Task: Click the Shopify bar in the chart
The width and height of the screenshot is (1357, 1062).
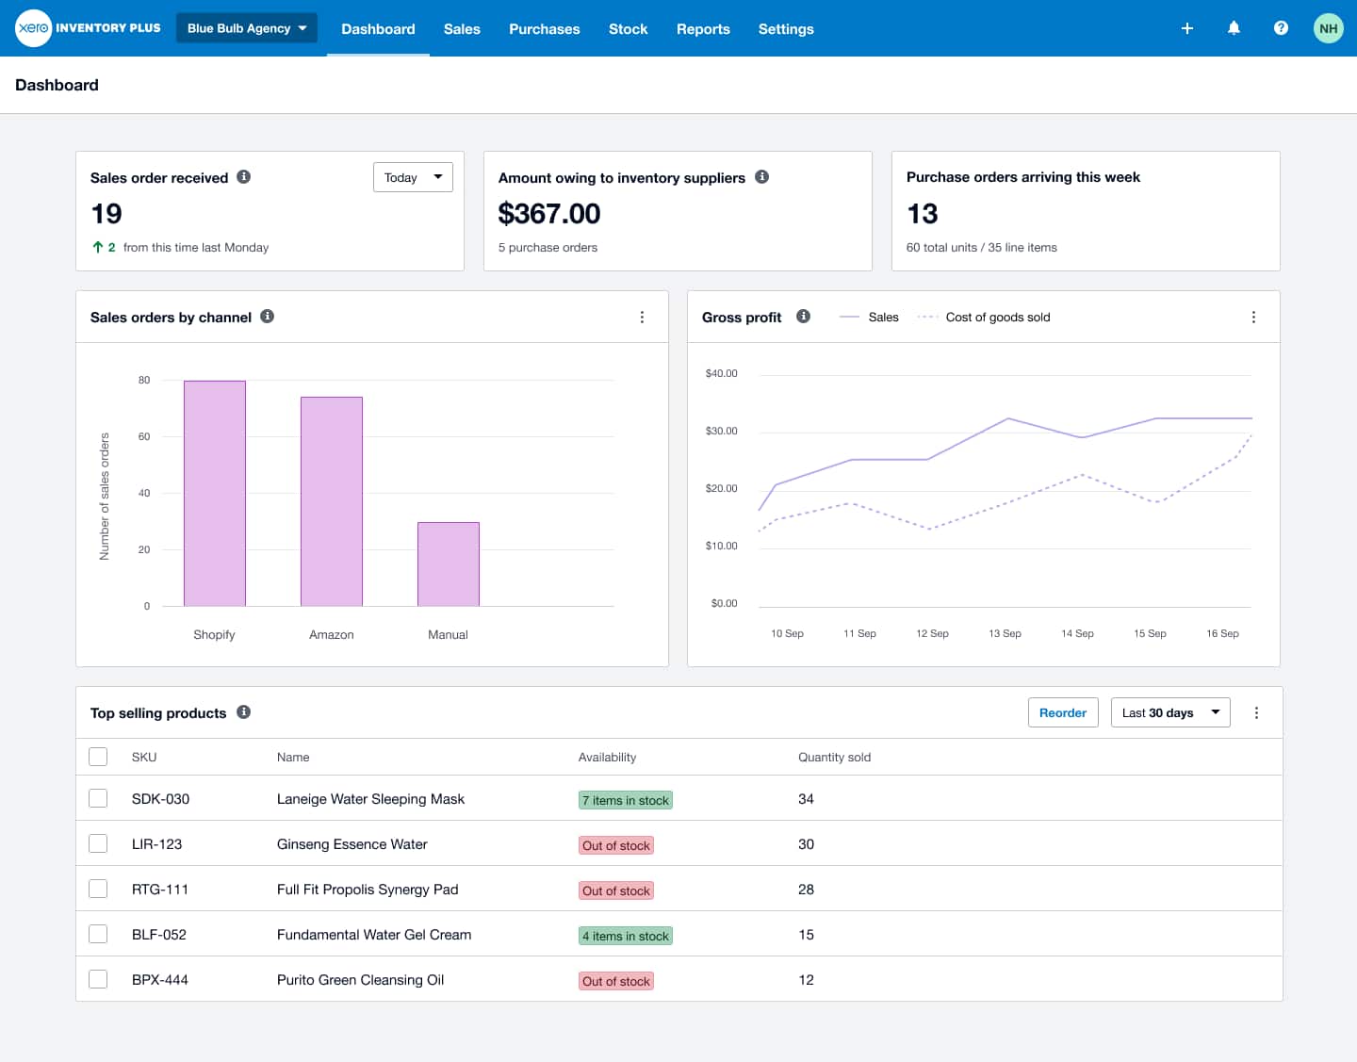Action: 214,492
